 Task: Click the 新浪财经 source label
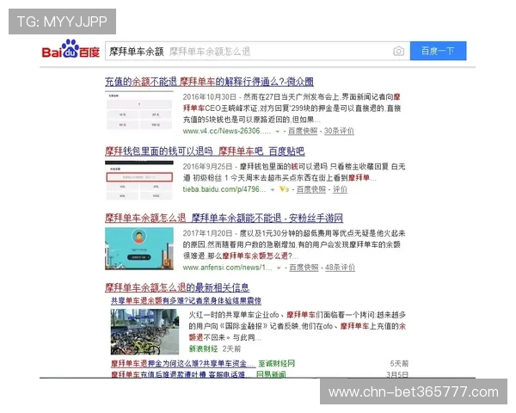point(203,348)
